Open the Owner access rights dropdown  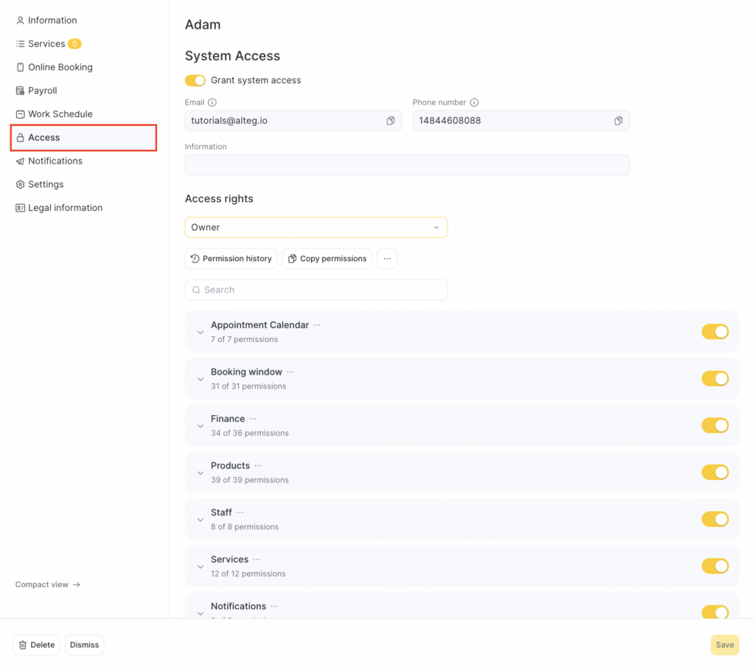pyautogui.click(x=316, y=227)
